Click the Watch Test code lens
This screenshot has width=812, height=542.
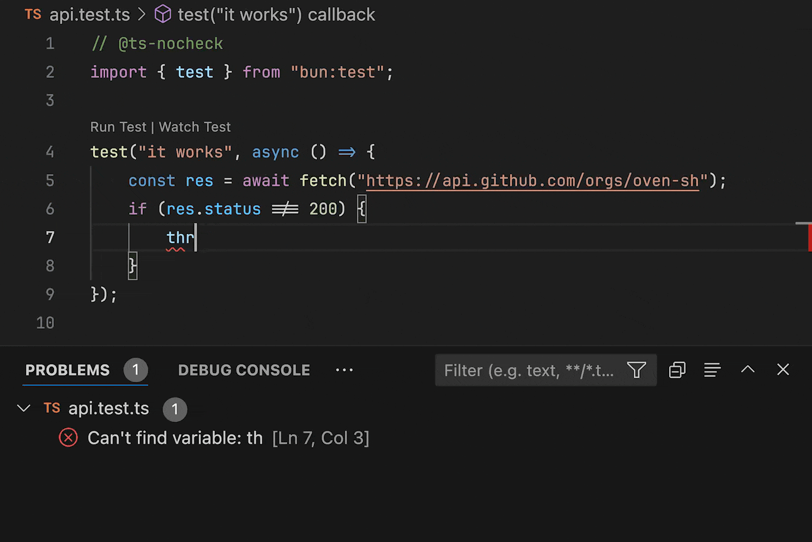click(195, 127)
